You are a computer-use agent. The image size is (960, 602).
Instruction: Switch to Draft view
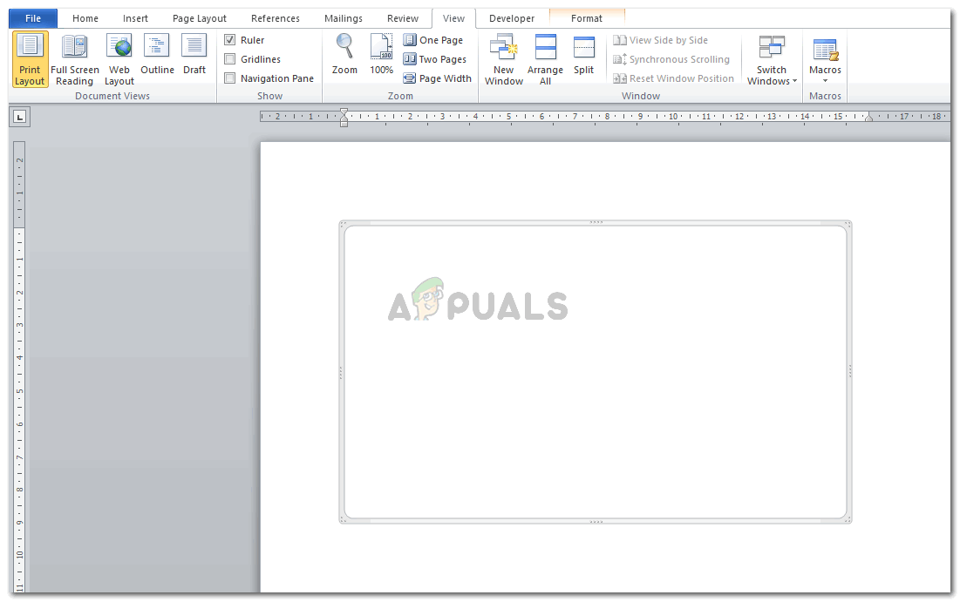pos(194,55)
